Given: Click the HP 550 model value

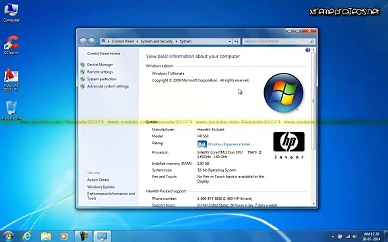Looking at the screenshot, I should [203, 136].
